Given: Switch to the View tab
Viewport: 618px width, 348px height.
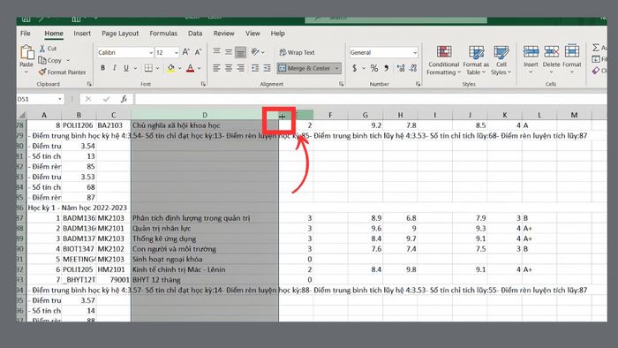Looking at the screenshot, I should 252,34.
